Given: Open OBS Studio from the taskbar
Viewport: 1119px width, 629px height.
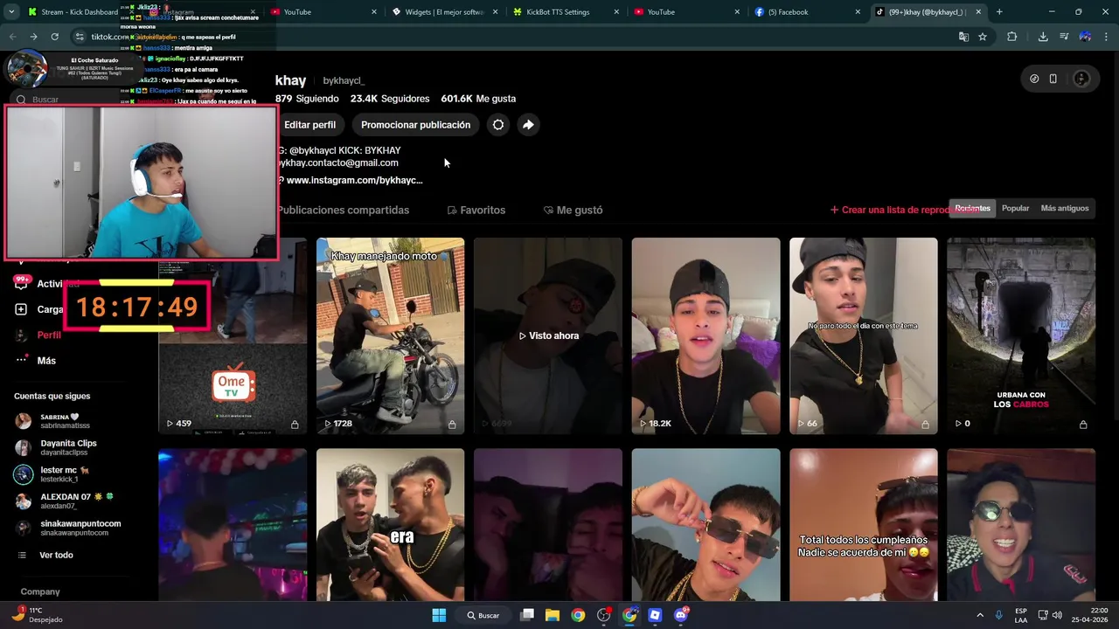Looking at the screenshot, I should coord(603,615).
